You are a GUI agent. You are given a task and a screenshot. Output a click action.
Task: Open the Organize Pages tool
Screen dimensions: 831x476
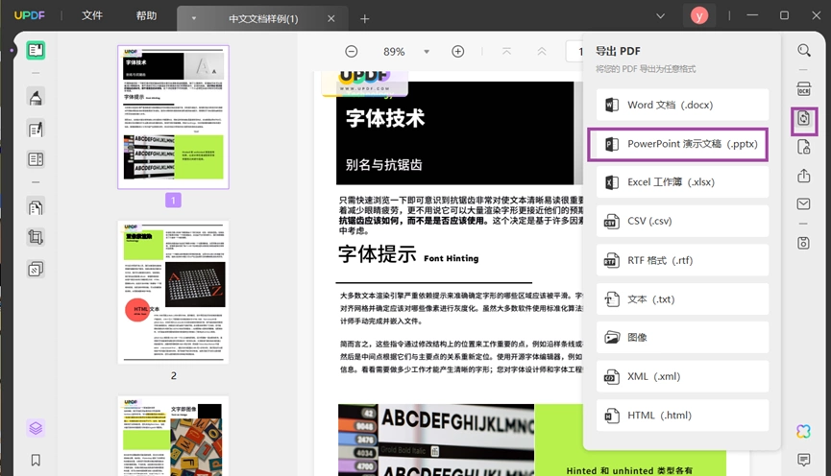click(36, 207)
